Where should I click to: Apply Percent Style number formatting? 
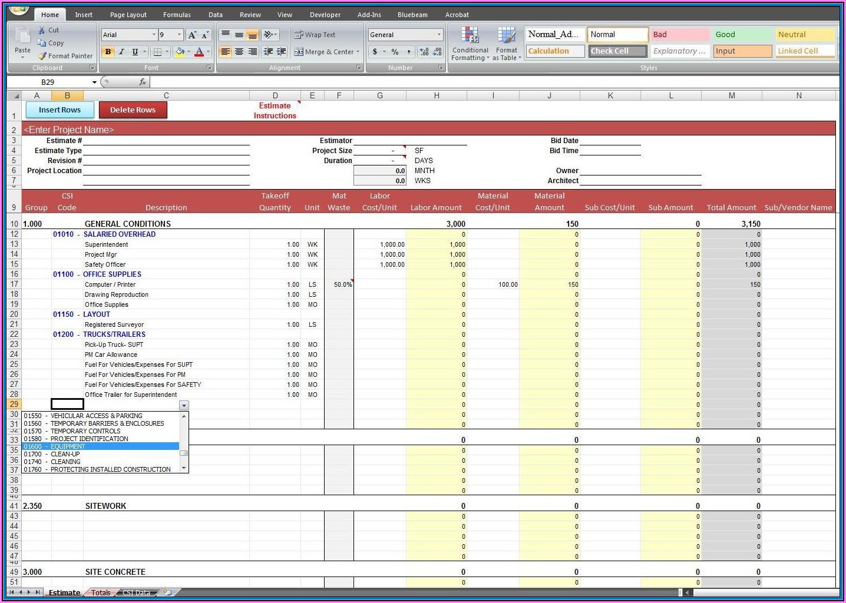coord(395,52)
